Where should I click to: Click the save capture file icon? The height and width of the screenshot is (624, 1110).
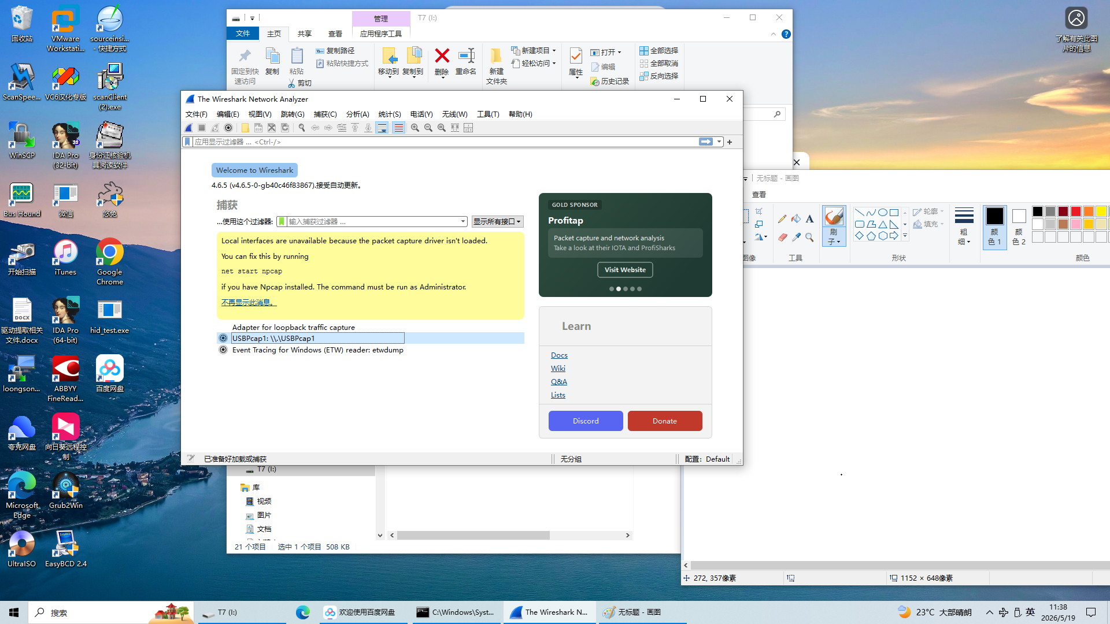[x=258, y=128]
